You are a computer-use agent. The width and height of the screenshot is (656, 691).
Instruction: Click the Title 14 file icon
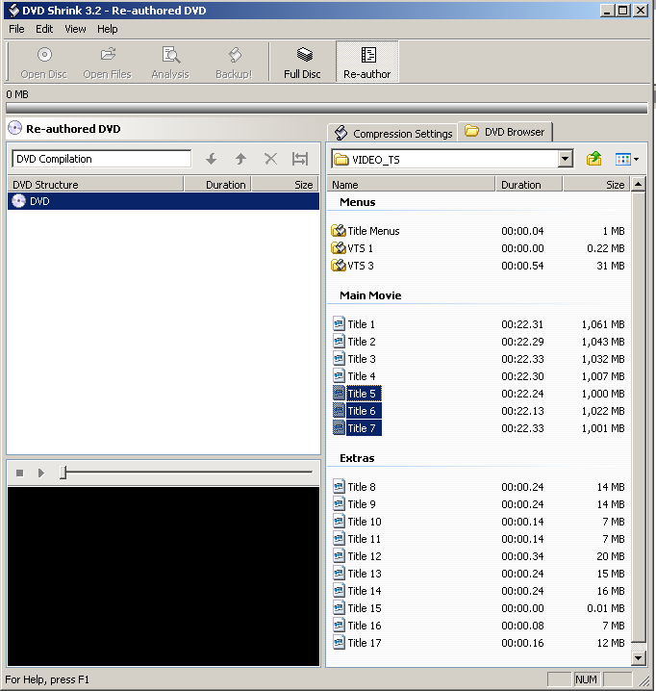tap(339, 591)
